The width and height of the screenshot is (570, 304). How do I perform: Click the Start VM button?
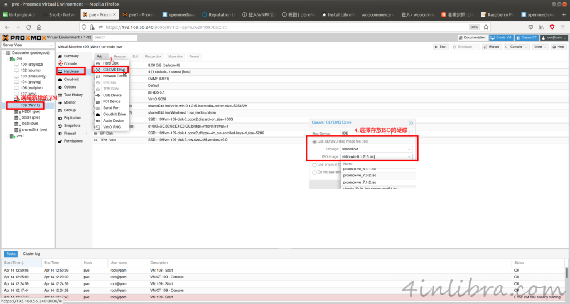pyautogui.click(x=441, y=47)
